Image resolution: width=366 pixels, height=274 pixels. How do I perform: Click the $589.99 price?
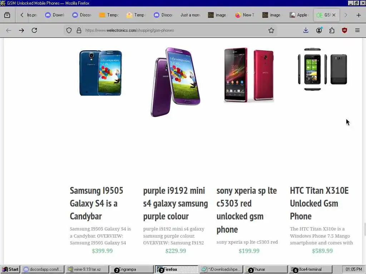point(322,251)
